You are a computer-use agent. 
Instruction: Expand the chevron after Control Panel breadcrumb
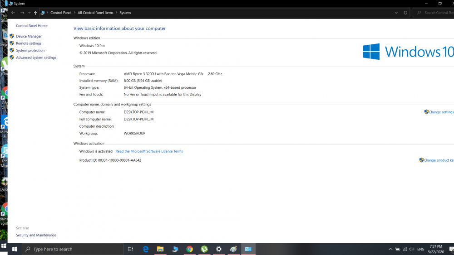click(x=74, y=13)
